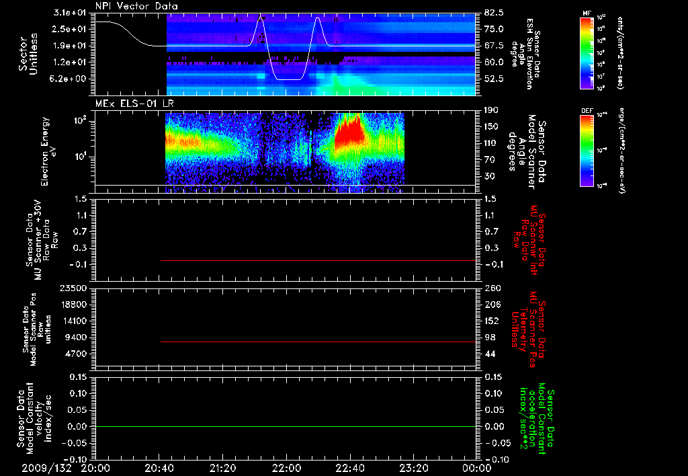Click the 22:40 time axis label

click(x=349, y=469)
